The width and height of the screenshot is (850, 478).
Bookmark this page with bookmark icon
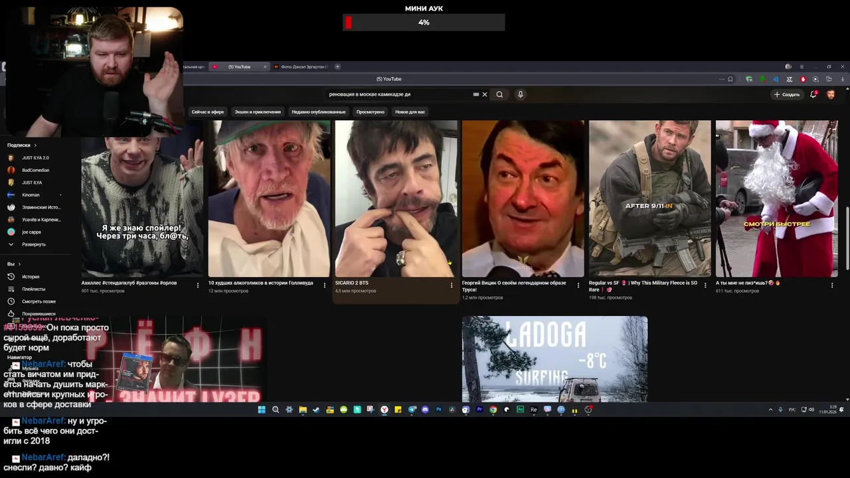click(x=730, y=79)
